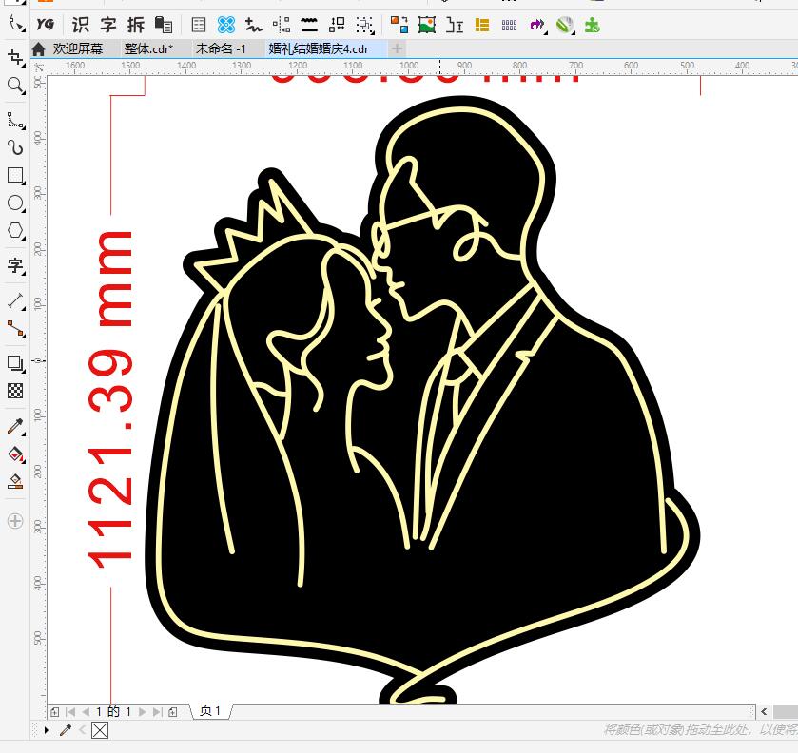Switch to the 未命名 -1 document tab
The height and width of the screenshot is (753, 798).
click(x=221, y=48)
